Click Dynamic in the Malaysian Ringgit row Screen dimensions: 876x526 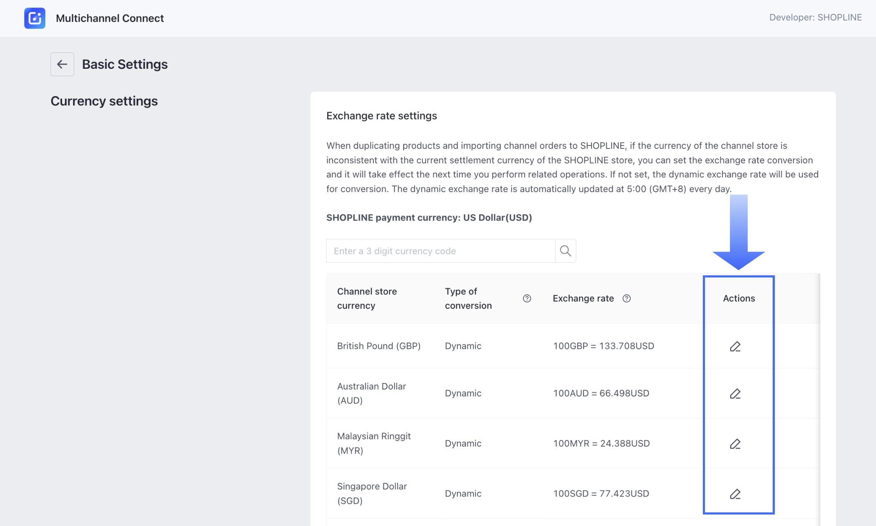[463, 443]
